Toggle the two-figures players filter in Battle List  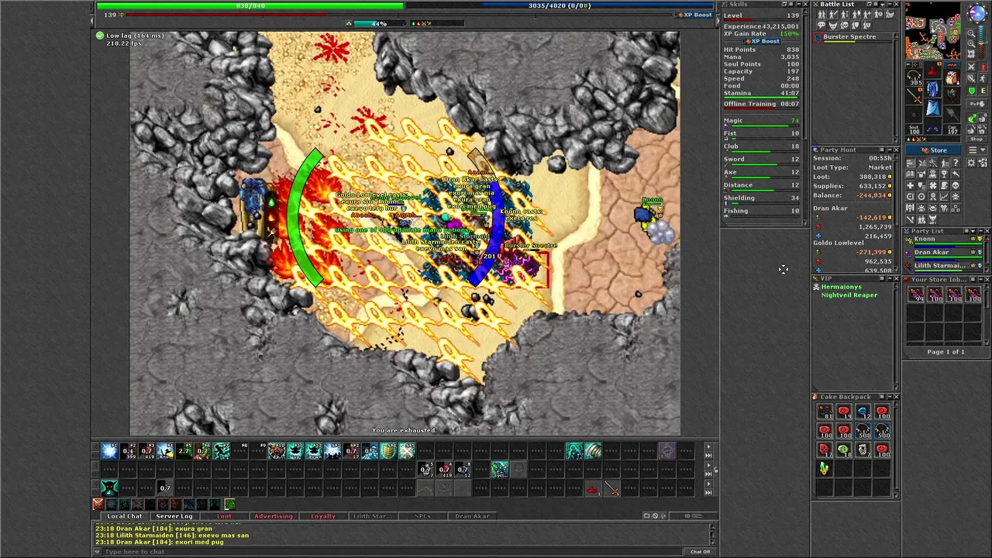coord(821,15)
